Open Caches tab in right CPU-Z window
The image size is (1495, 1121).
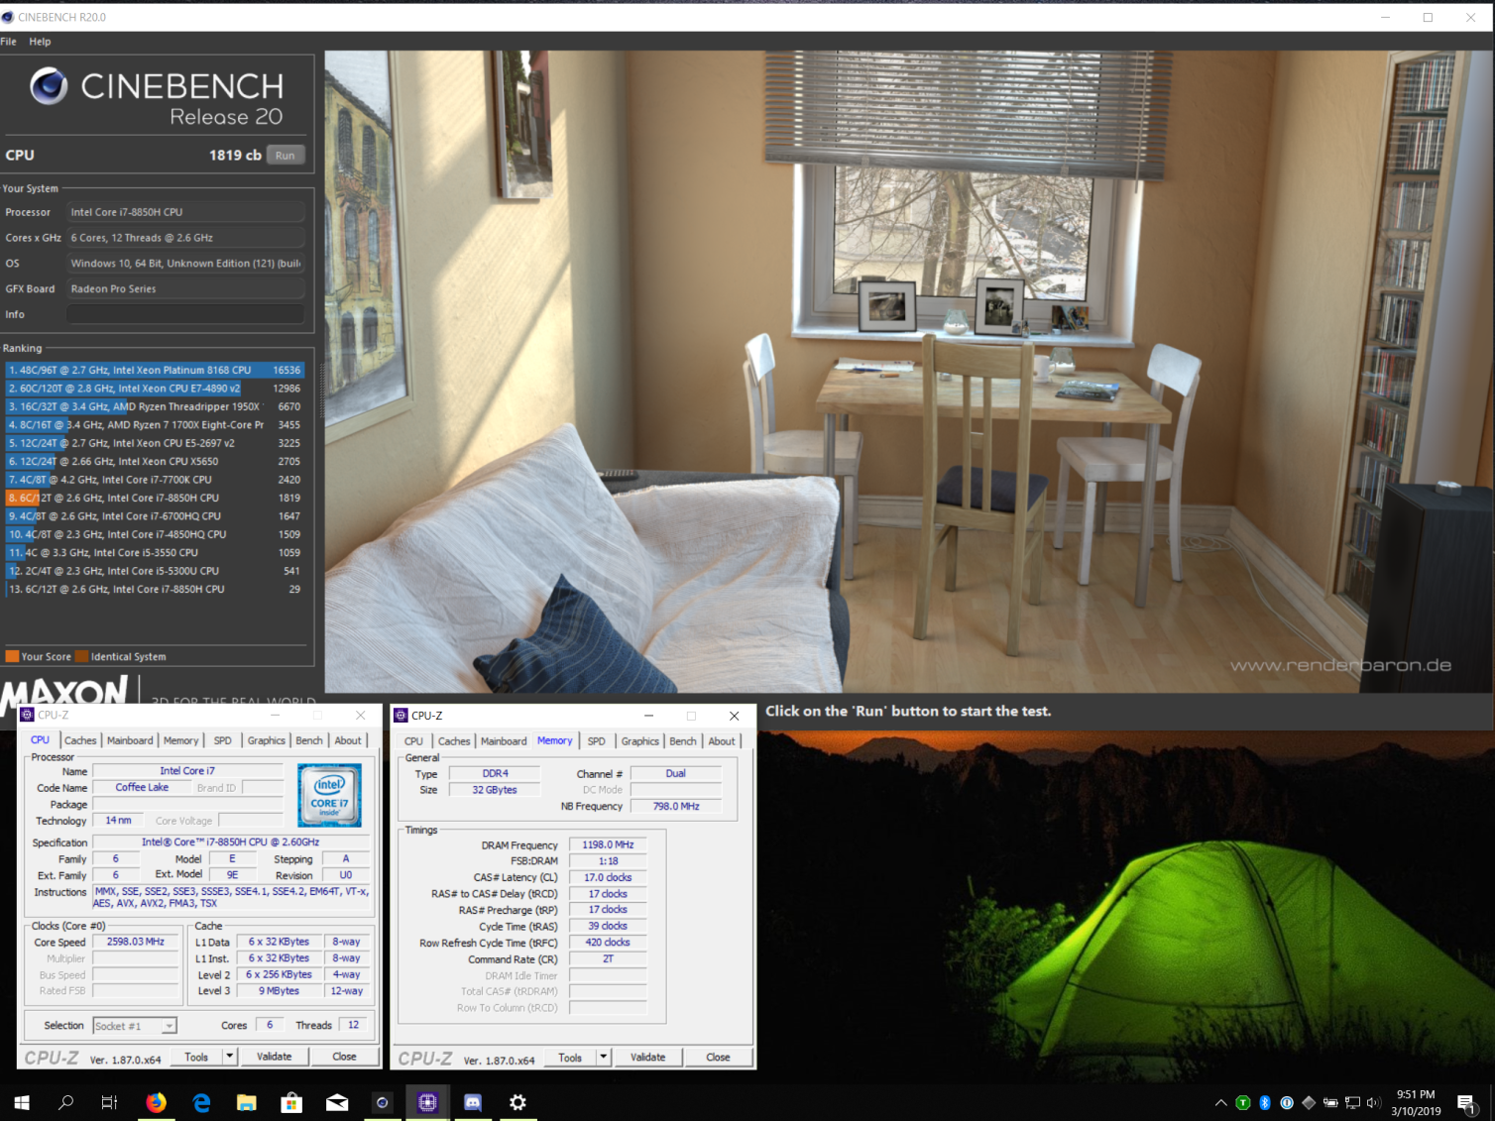coord(454,741)
